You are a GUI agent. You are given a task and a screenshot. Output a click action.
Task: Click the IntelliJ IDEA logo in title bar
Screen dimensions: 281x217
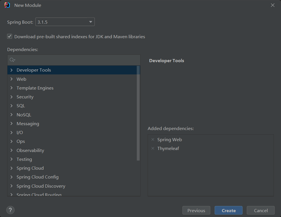click(7, 5)
